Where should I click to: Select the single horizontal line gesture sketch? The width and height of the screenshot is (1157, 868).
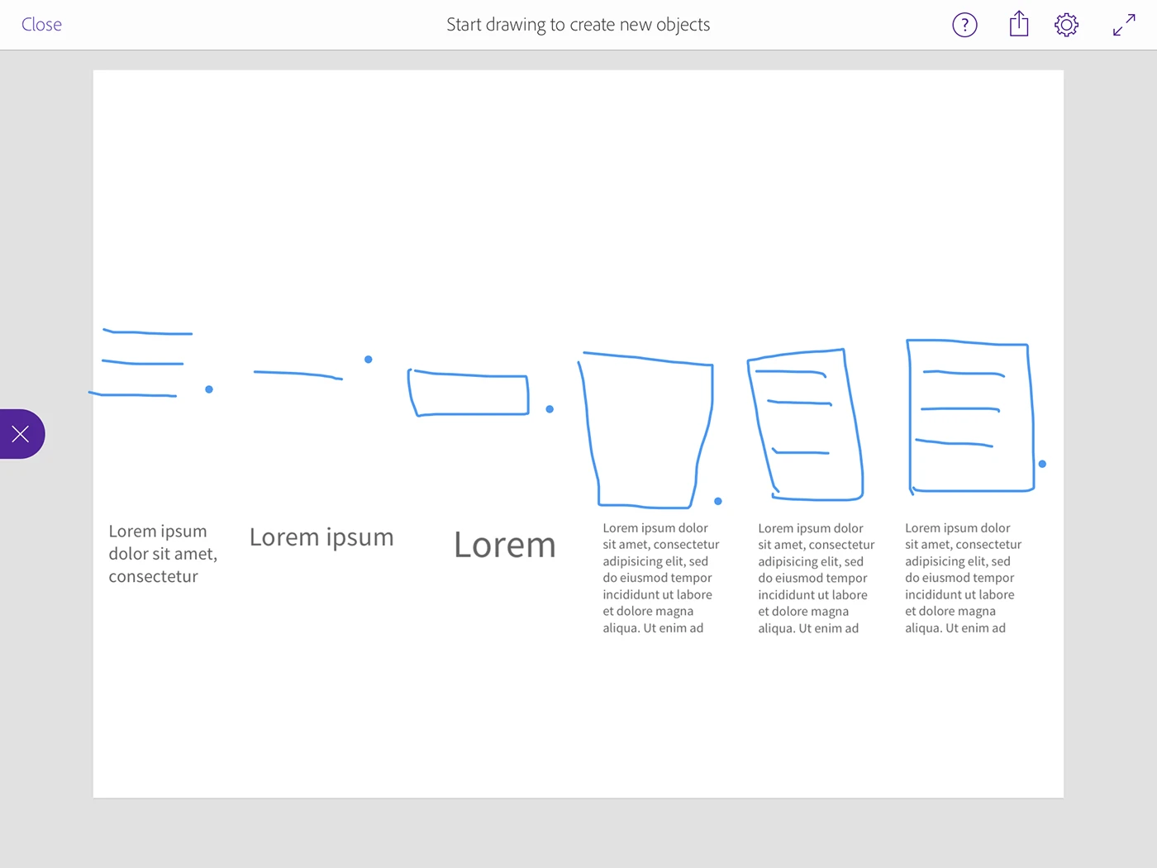[x=298, y=375]
